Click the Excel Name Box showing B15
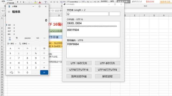The width and height of the screenshot is (172, 96). coord(3,11)
